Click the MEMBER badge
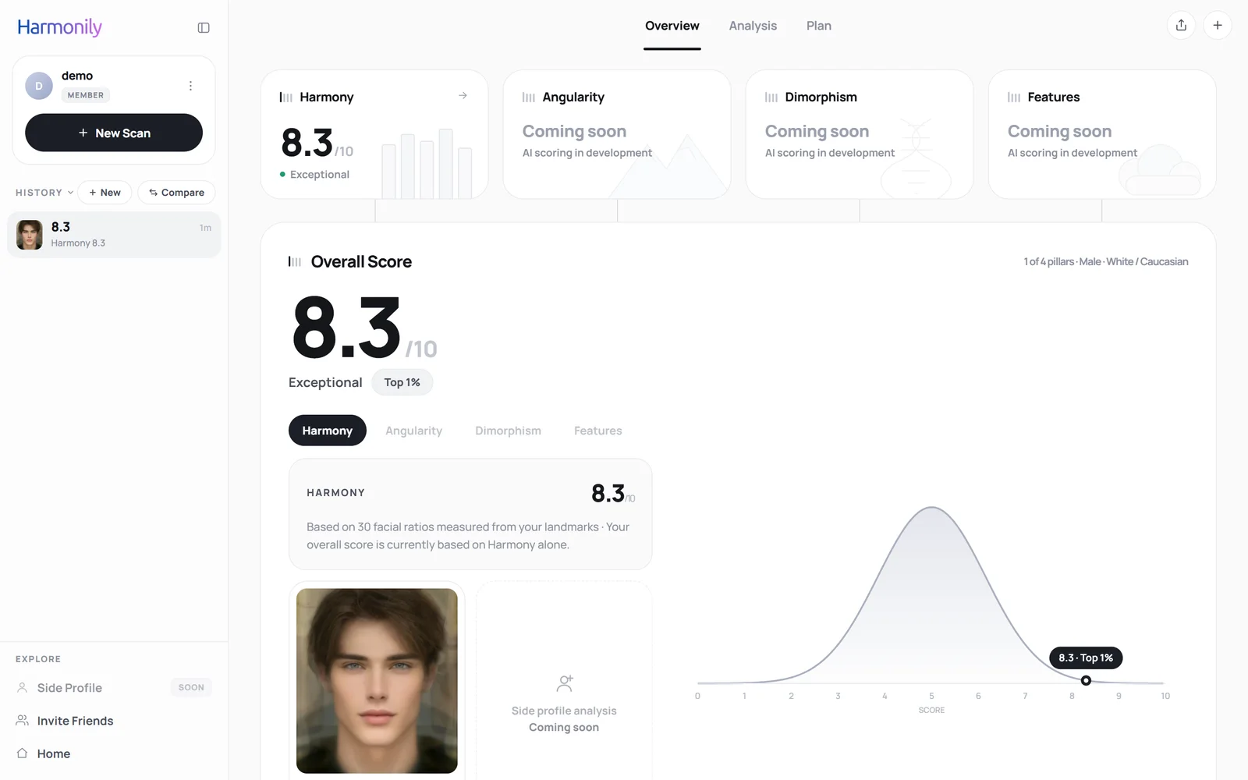Viewport: 1248px width, 780px height. 86,95
